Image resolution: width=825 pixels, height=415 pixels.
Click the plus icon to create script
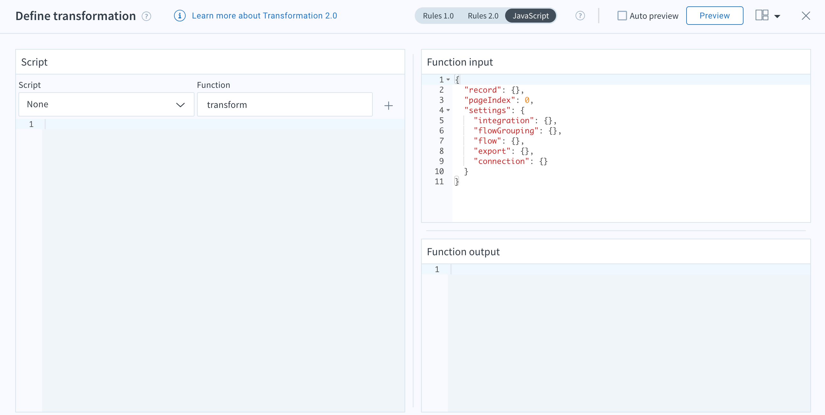389,106
